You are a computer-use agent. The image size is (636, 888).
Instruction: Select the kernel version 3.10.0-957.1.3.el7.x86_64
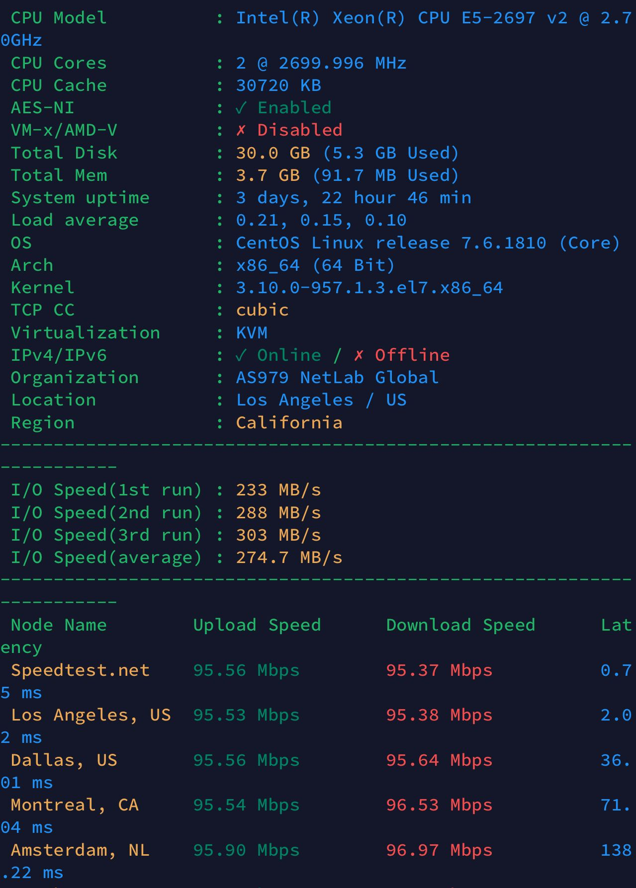[369, 288]
